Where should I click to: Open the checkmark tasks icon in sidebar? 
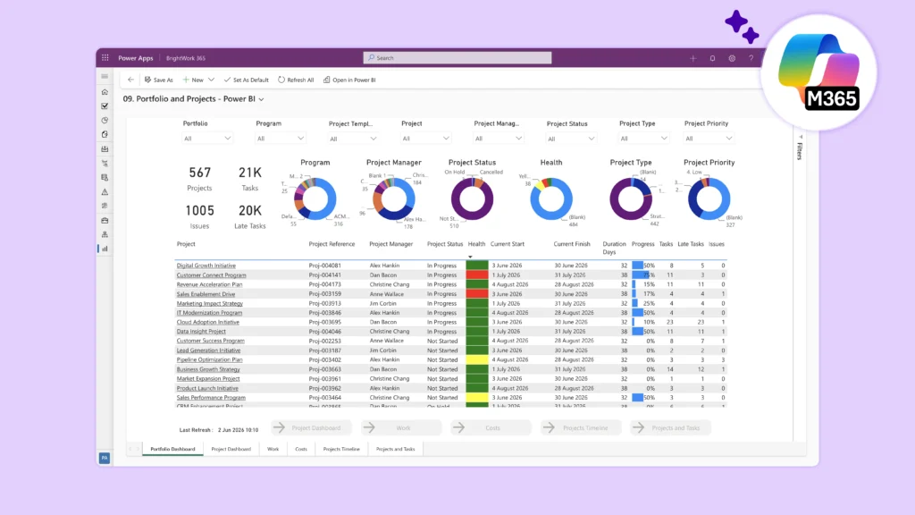pyautogui.click(x=105, y=106)
